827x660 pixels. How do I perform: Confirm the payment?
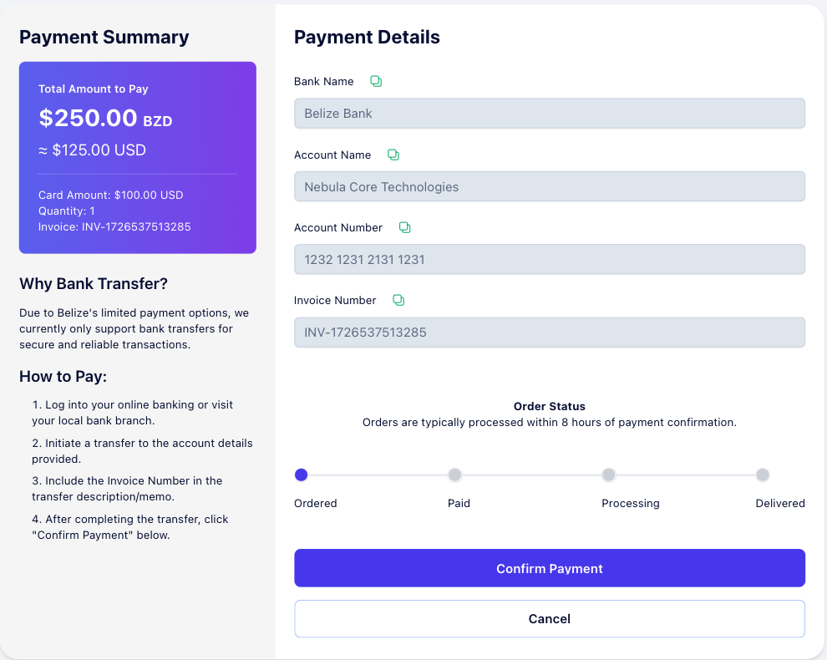(549, 568)
